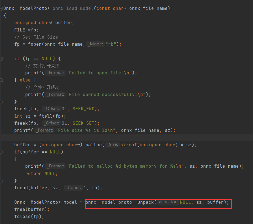Click the '_Format:' hint on the malloc-failure printf
This screenshot has height=224, width=253.
(55, 166)
